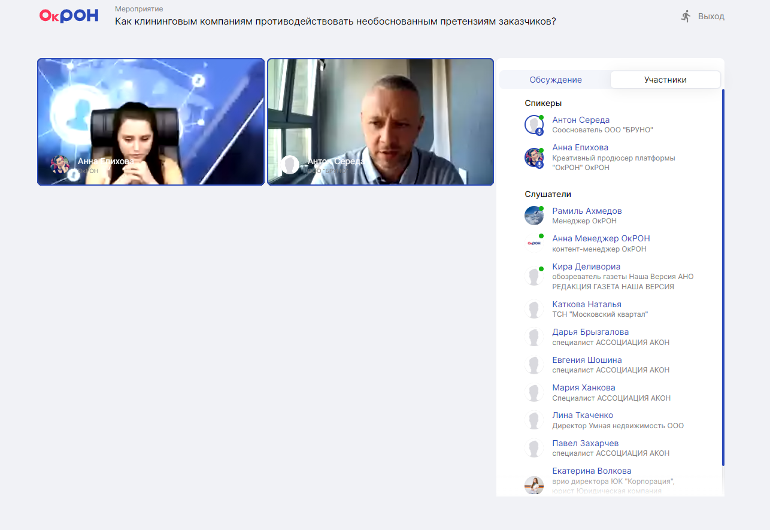The image size is (770, 530).
Task: Click the microphone badge on Анна Епихова's list avatar
Action: point(539,164)
